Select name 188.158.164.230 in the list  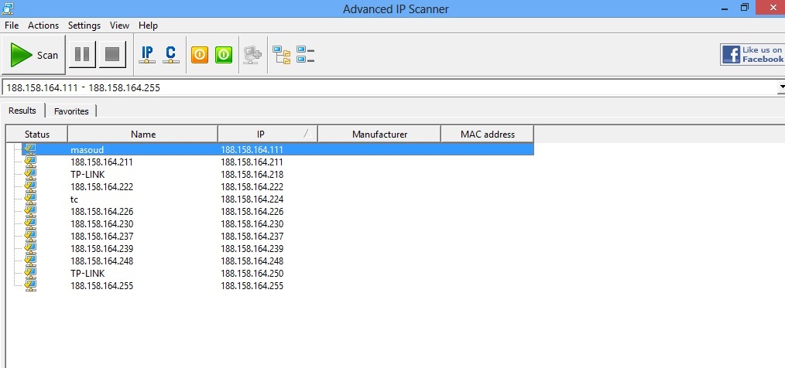(101, 224)
